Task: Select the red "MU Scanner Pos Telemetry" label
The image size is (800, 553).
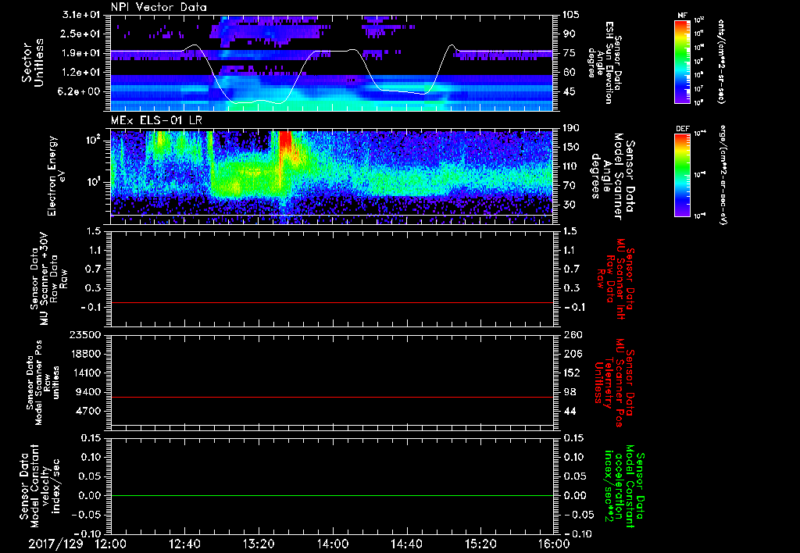Action: coord(614,383)
